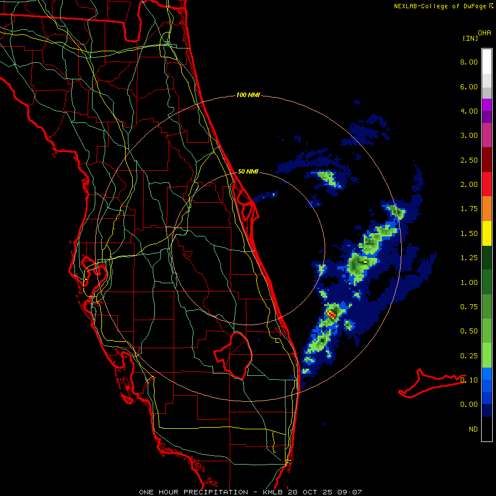Click the 1.75 legend value

coord(469,209)
